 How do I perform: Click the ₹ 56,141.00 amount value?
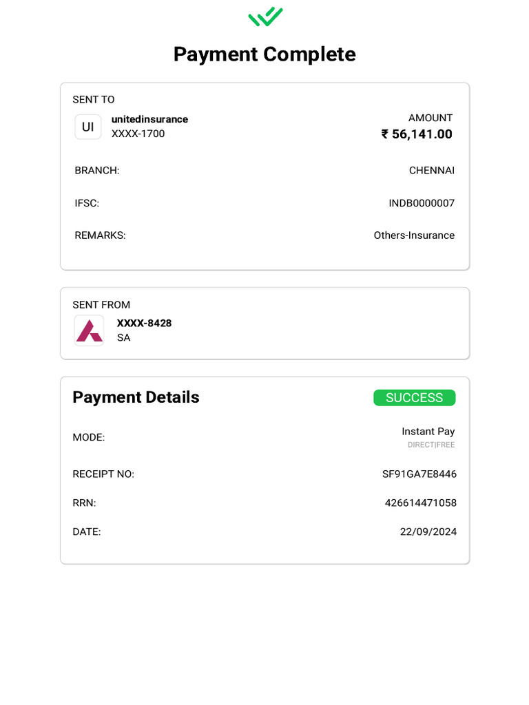tap(417, 134)
